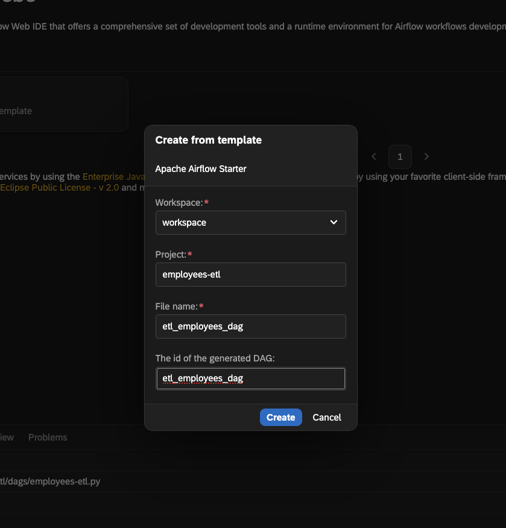
Task: Expand the Workspace dropdown chevron arrow
Action: pos(334,222)
